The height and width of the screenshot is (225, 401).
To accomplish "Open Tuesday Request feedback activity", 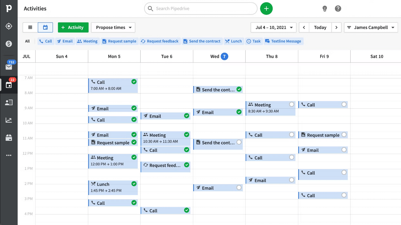I will (x=166, y=167).
